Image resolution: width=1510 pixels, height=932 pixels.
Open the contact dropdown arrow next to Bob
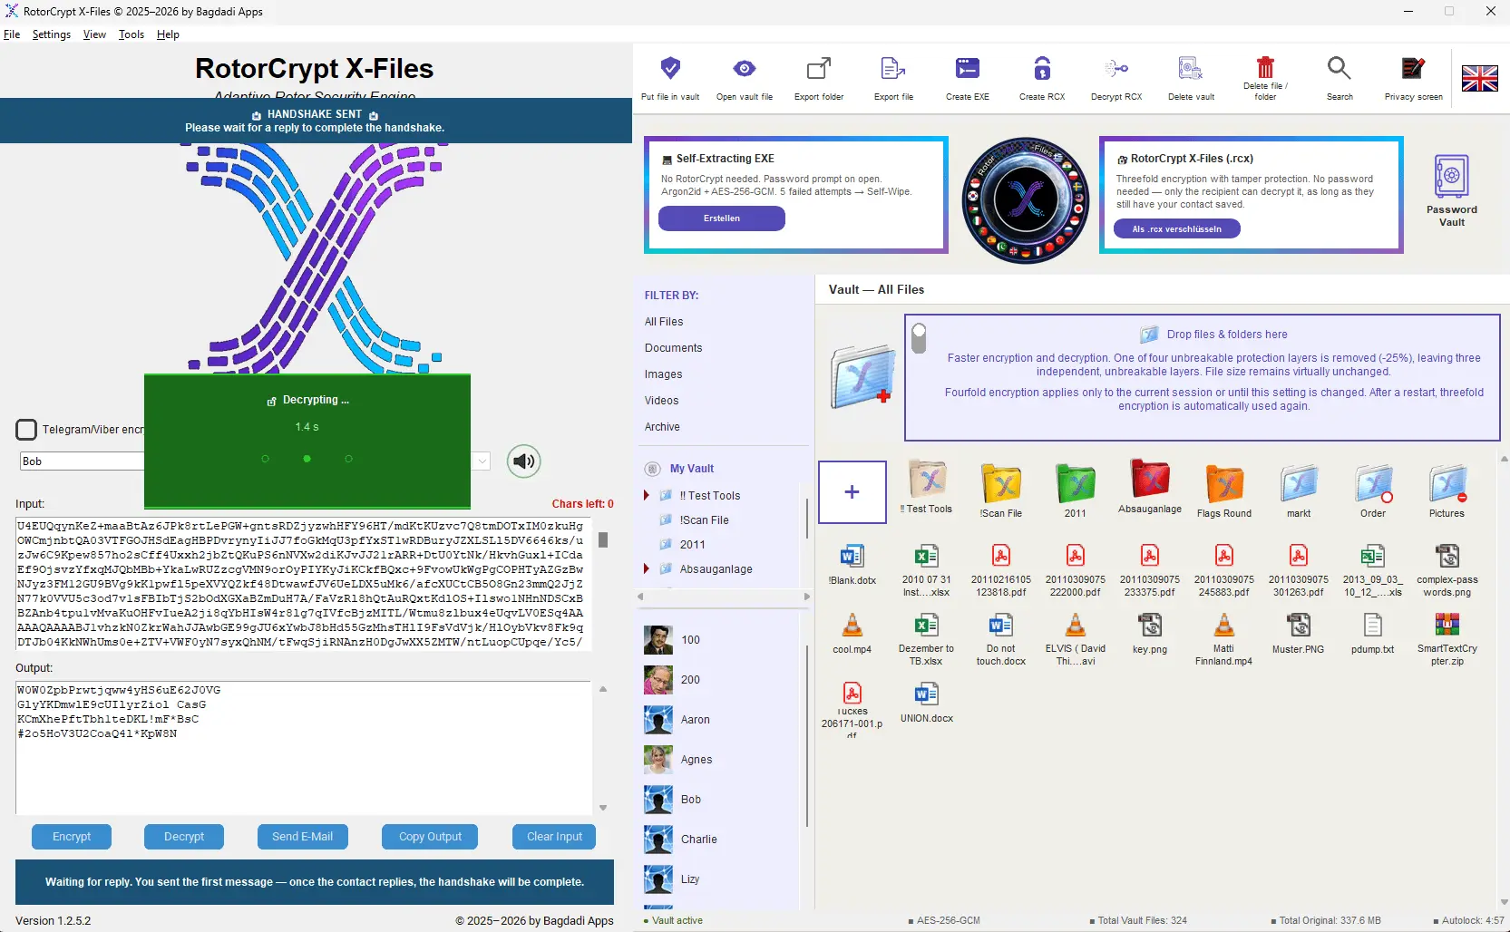click(x=482, y=461)
